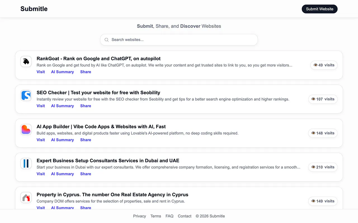This screenshot has height=223, width=358.
Task: Share the RankGoat listing
Action: 86,72
